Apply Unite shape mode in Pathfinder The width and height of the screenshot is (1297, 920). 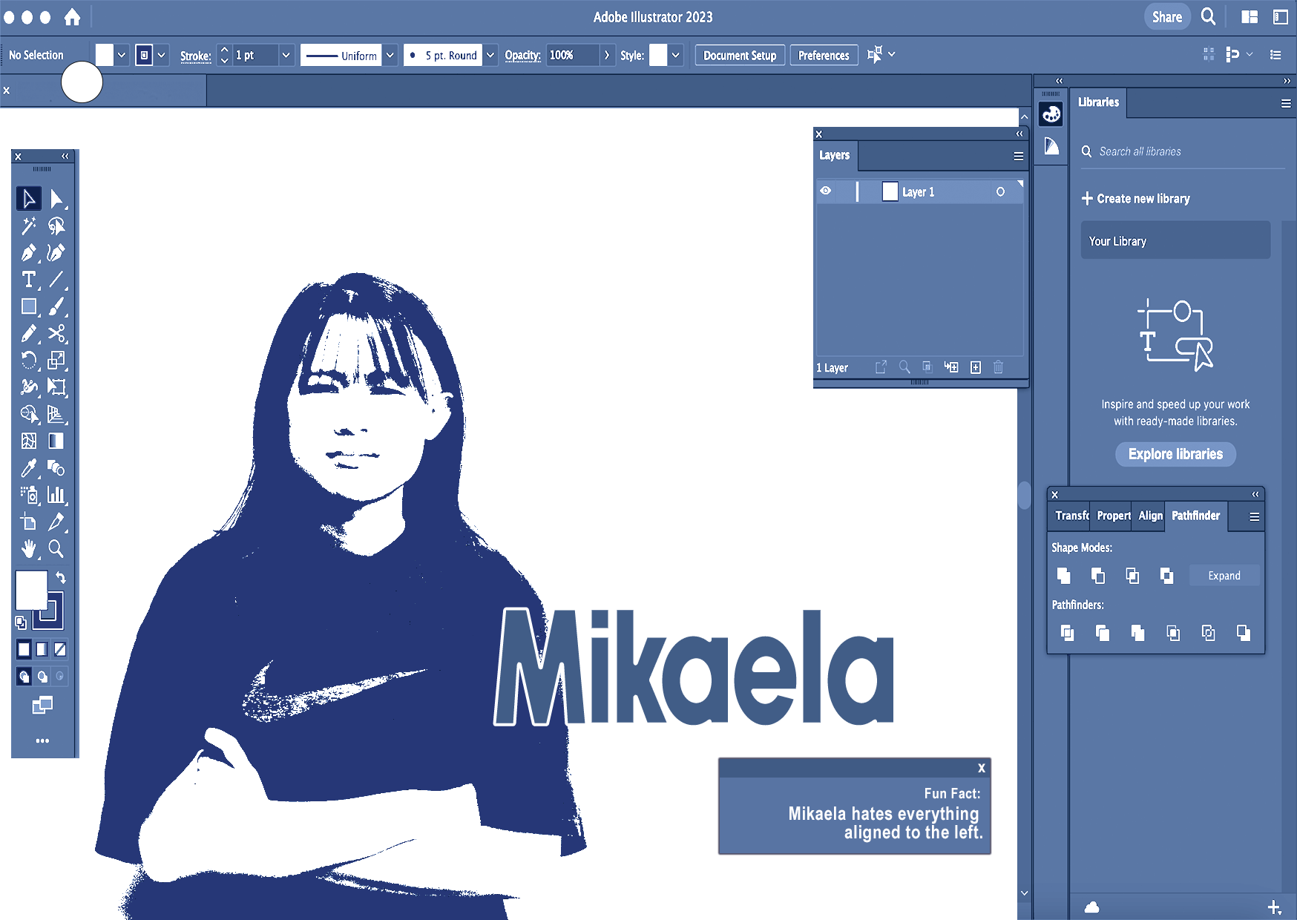1064,576
